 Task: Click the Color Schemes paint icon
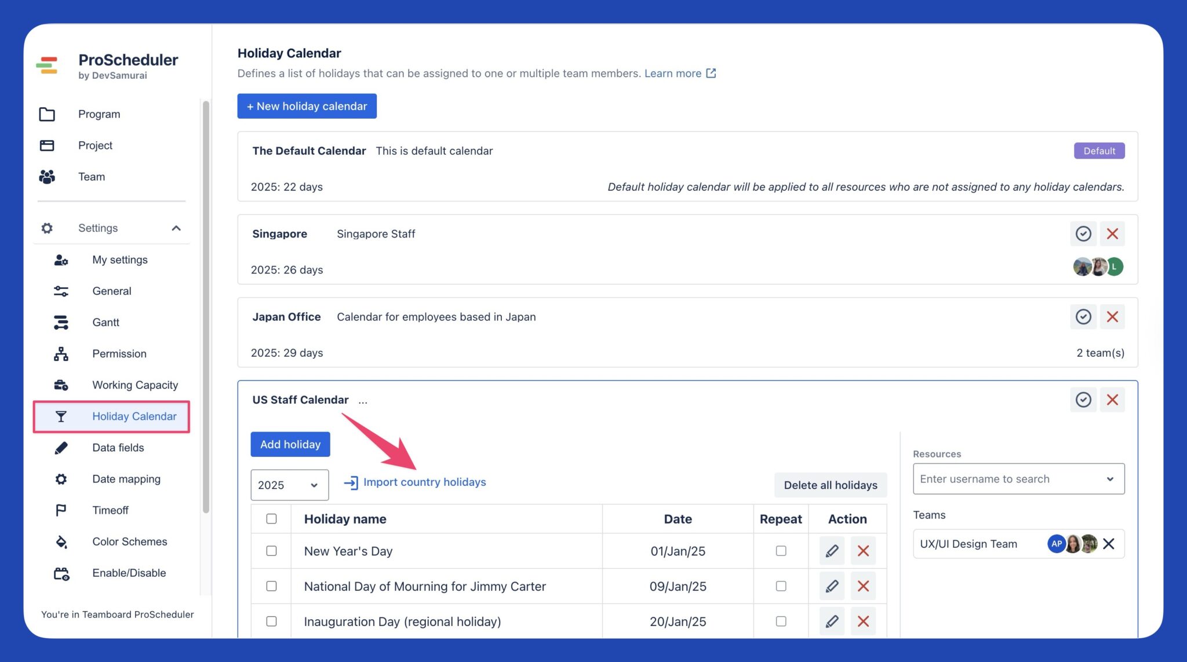click(61, 541)
